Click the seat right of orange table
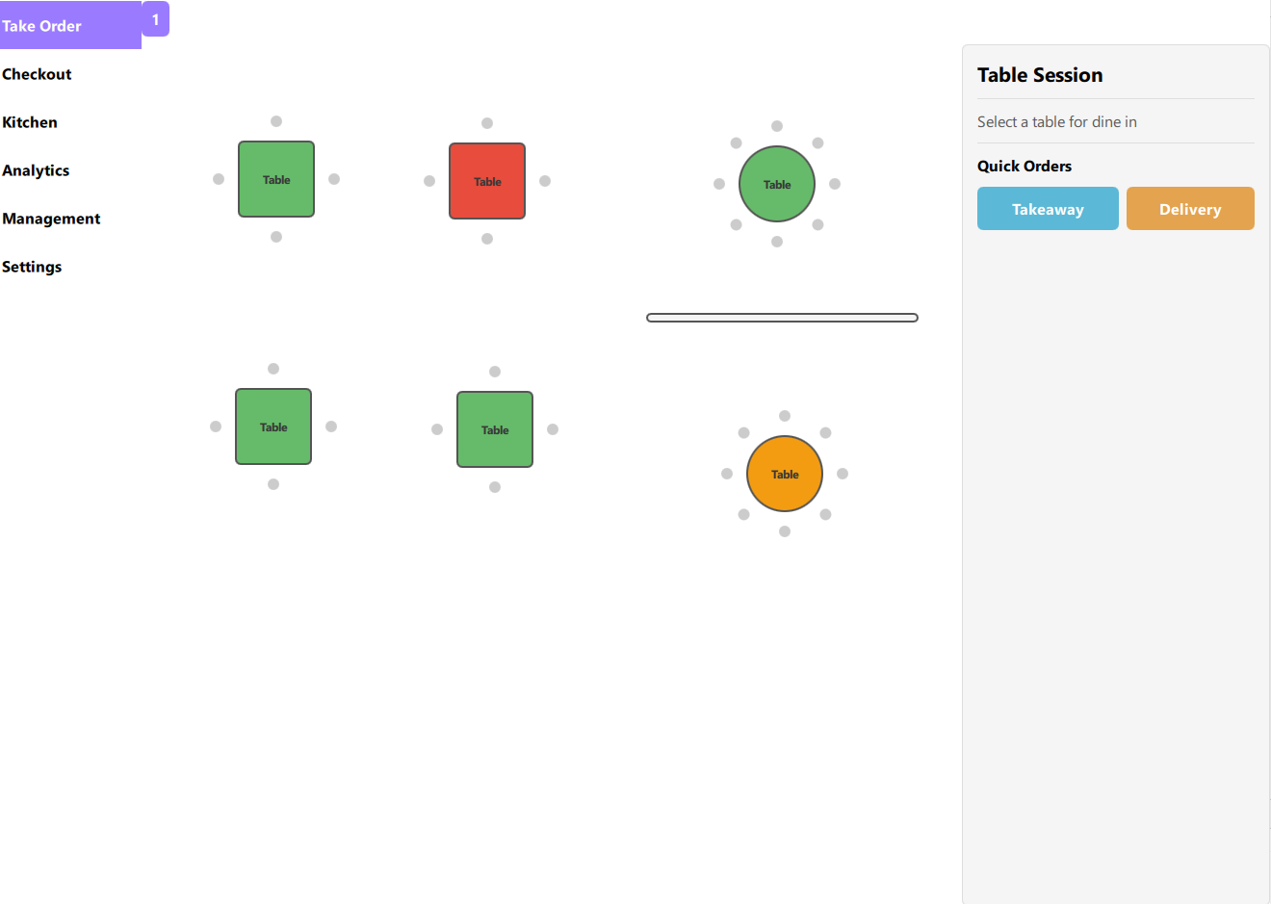This screenshot has width=1271, height=904. (843, 474)
